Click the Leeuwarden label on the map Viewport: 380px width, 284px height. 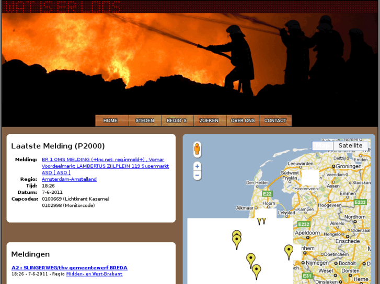click(301, 164)
